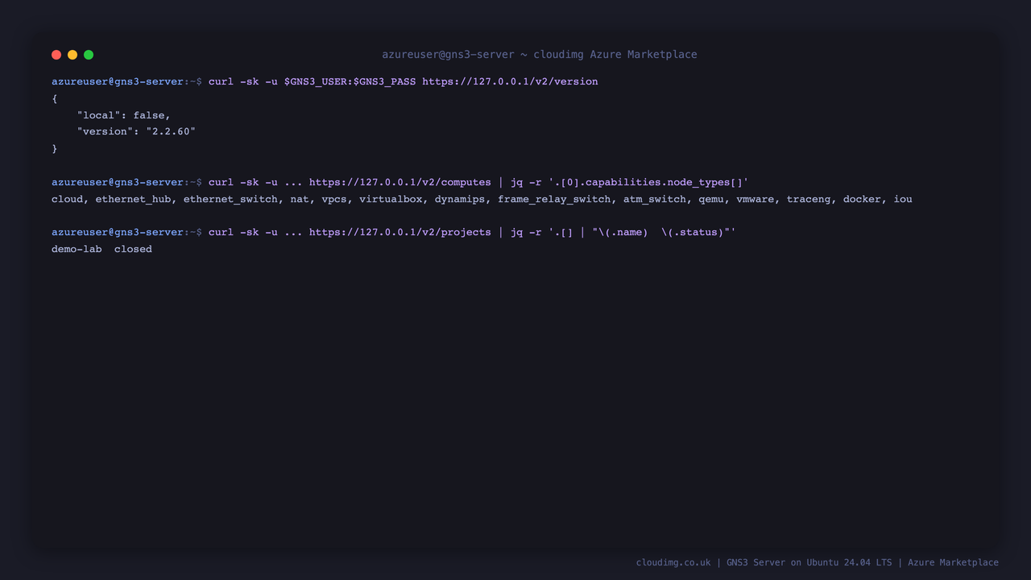Click 'ethernet_hub' in the node types output
The height and width of the screenshot is (580, 1031).
tap(133, 199)
